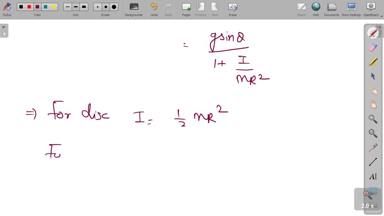The height and width of the screenshot is (216, 384).
Task: Dismiss the 2.0x zoom indicator
Action: click(x=366, y=193)
